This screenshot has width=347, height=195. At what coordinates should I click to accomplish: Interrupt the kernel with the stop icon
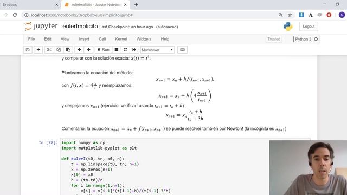[x=117, y=50]
